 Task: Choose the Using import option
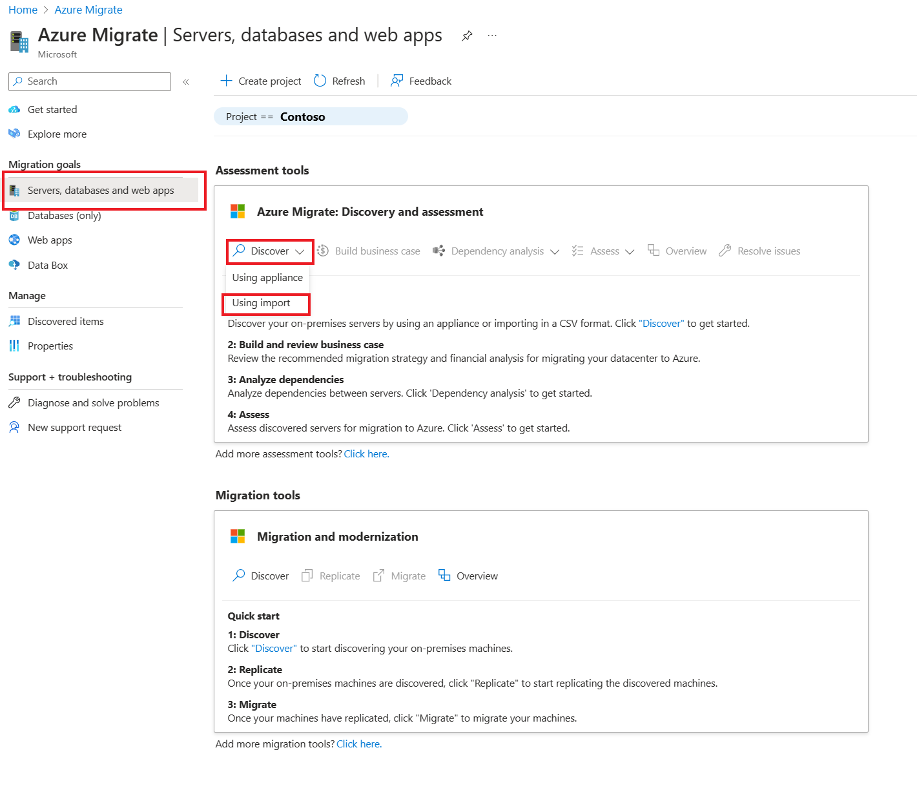click(262, 302)
